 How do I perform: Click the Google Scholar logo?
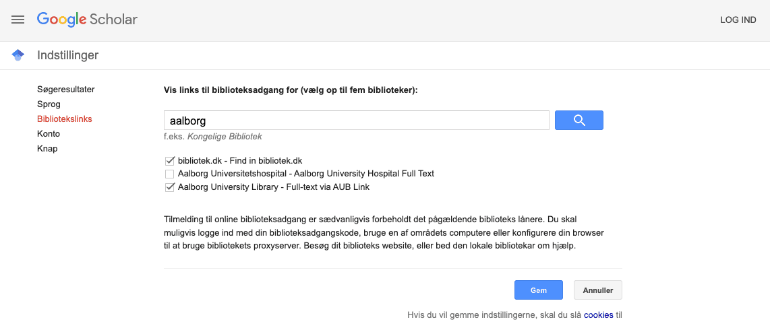[x=87, y=20]
